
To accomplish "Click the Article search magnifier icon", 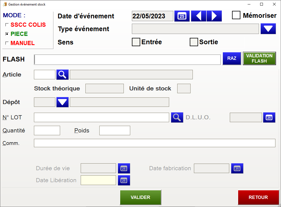I will click(63, 75).
